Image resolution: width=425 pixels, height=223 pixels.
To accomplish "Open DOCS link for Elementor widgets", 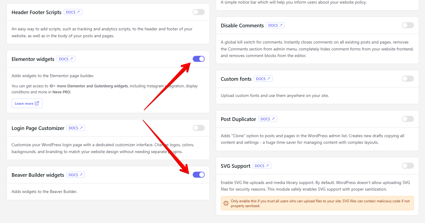I will [66, 59].
